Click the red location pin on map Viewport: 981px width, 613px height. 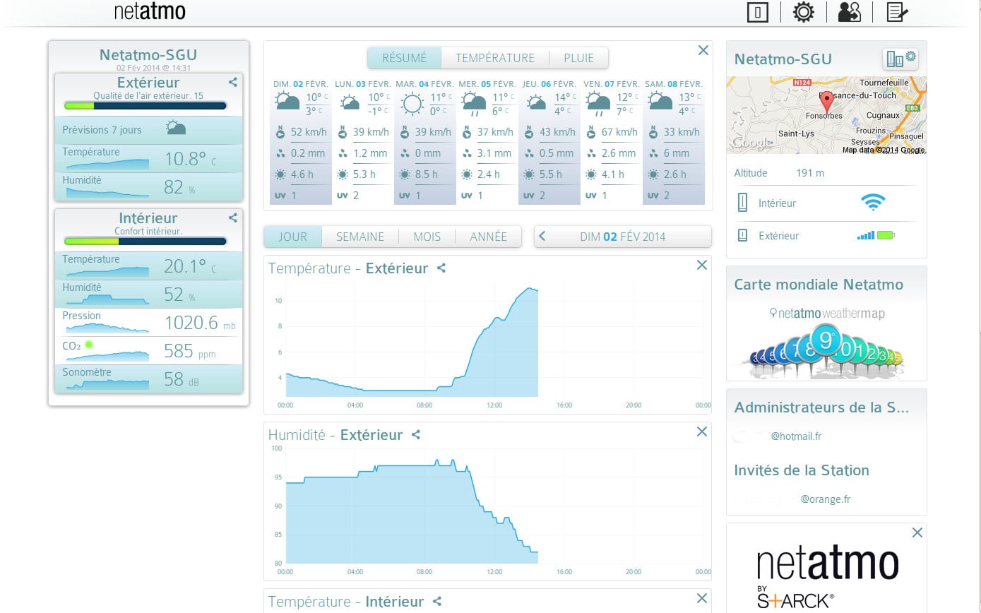click(827, 101)
